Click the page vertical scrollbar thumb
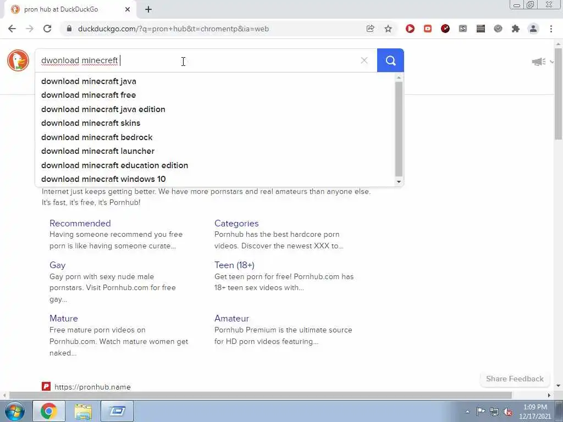 (558, 93)
